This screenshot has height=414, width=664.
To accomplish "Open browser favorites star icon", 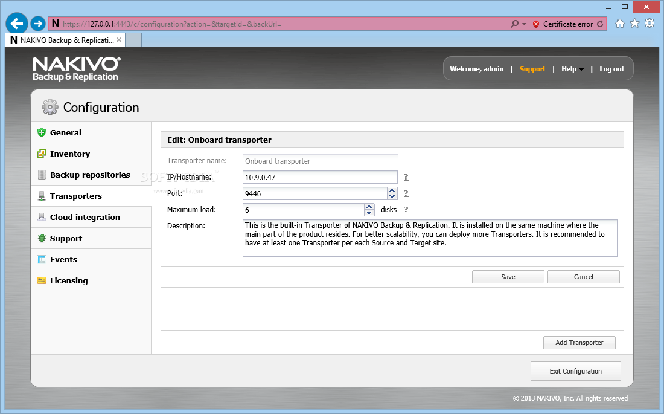I will (x=634, y=24).
